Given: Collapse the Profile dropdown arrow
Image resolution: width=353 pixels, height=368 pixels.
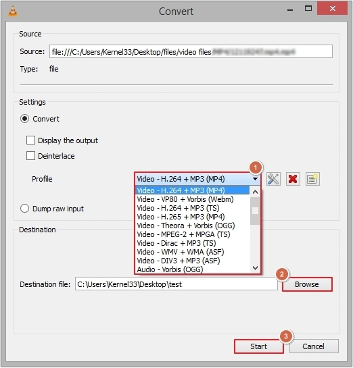Looking at the screenshot, I should coord(255,179).
